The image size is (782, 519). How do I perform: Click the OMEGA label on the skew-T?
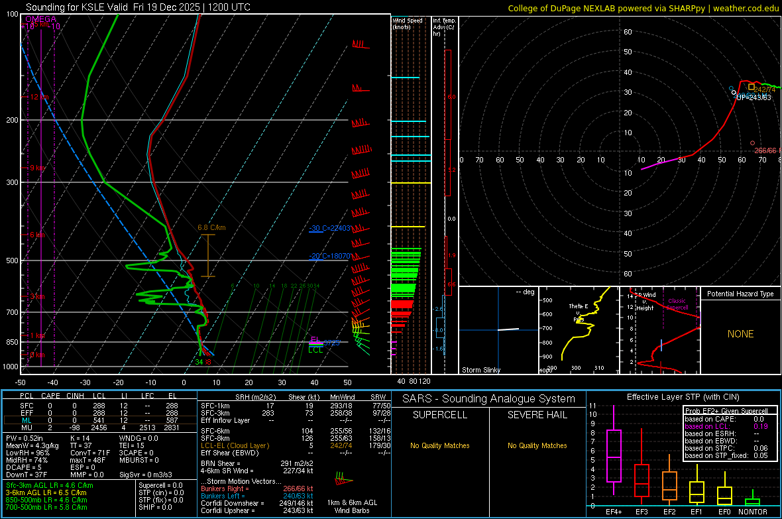41,19
